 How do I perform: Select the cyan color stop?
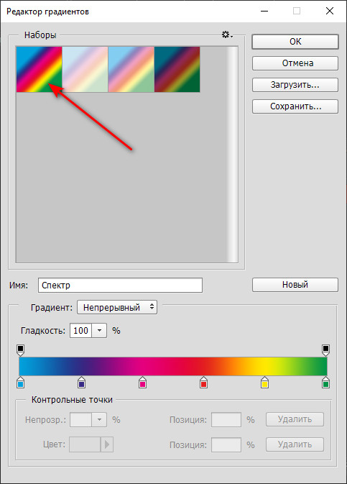pyautogui.click(x=20, y=383)
